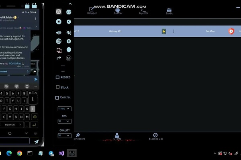Viewport: 241px width, 160px height.
Task: Open the Blocked List tab
Action: click(155, 136)
